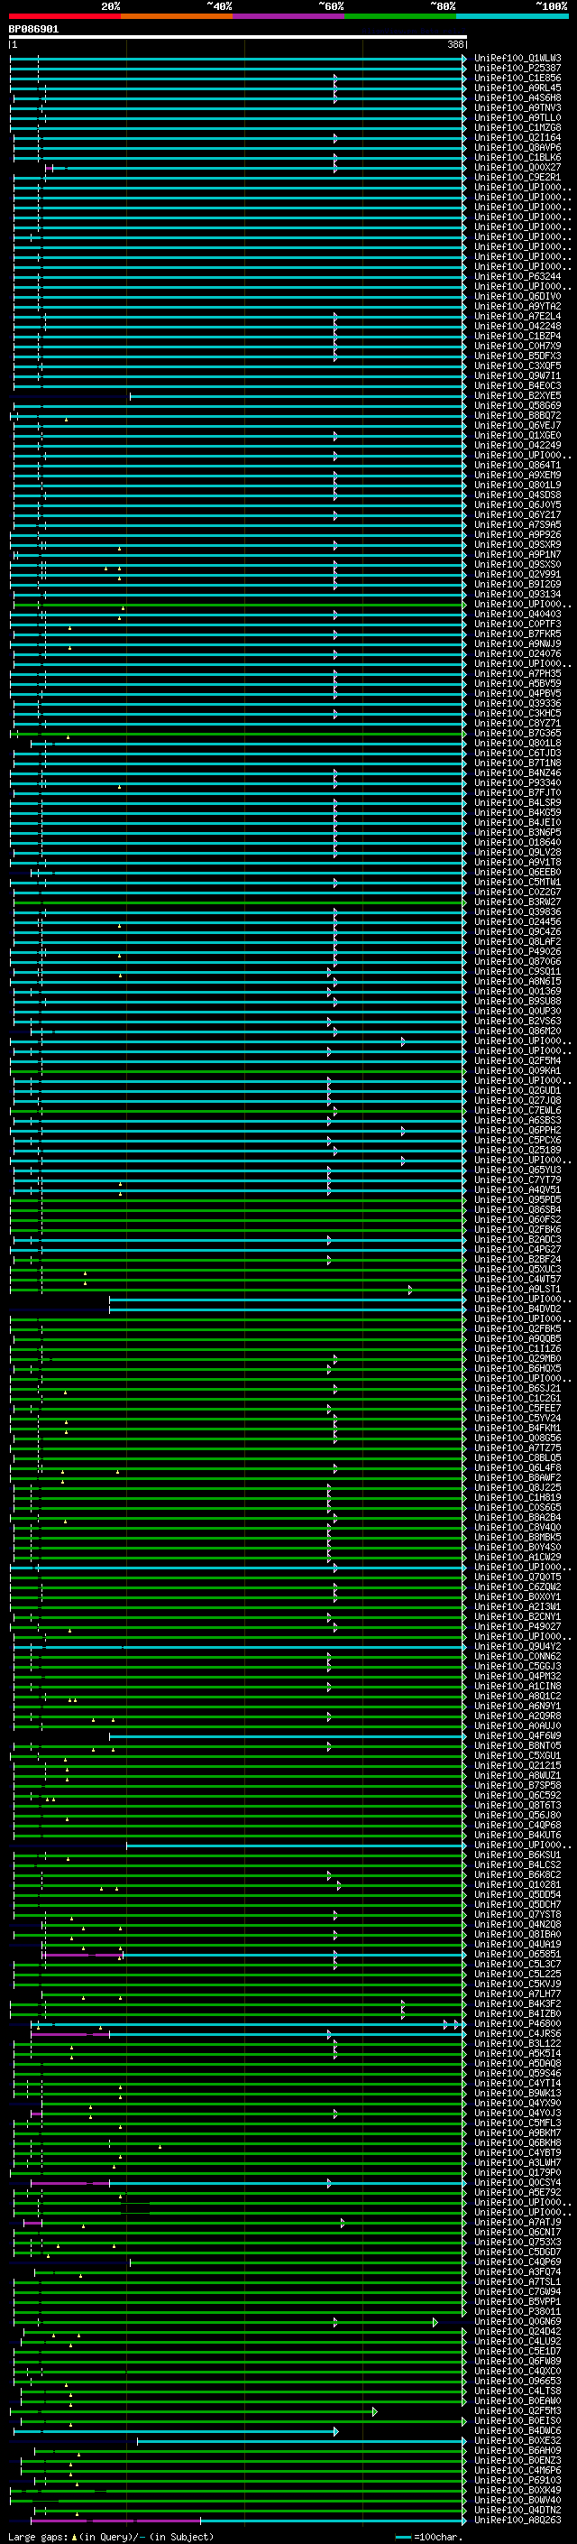Click the label UniRef100_B2XYE5

[517, 395]
